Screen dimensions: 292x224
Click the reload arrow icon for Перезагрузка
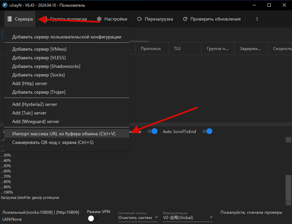point(140,19)
